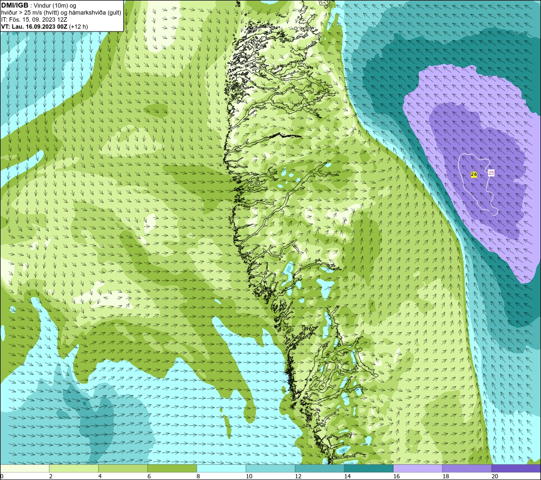Click the scale label '20'

tap(495, 477)
